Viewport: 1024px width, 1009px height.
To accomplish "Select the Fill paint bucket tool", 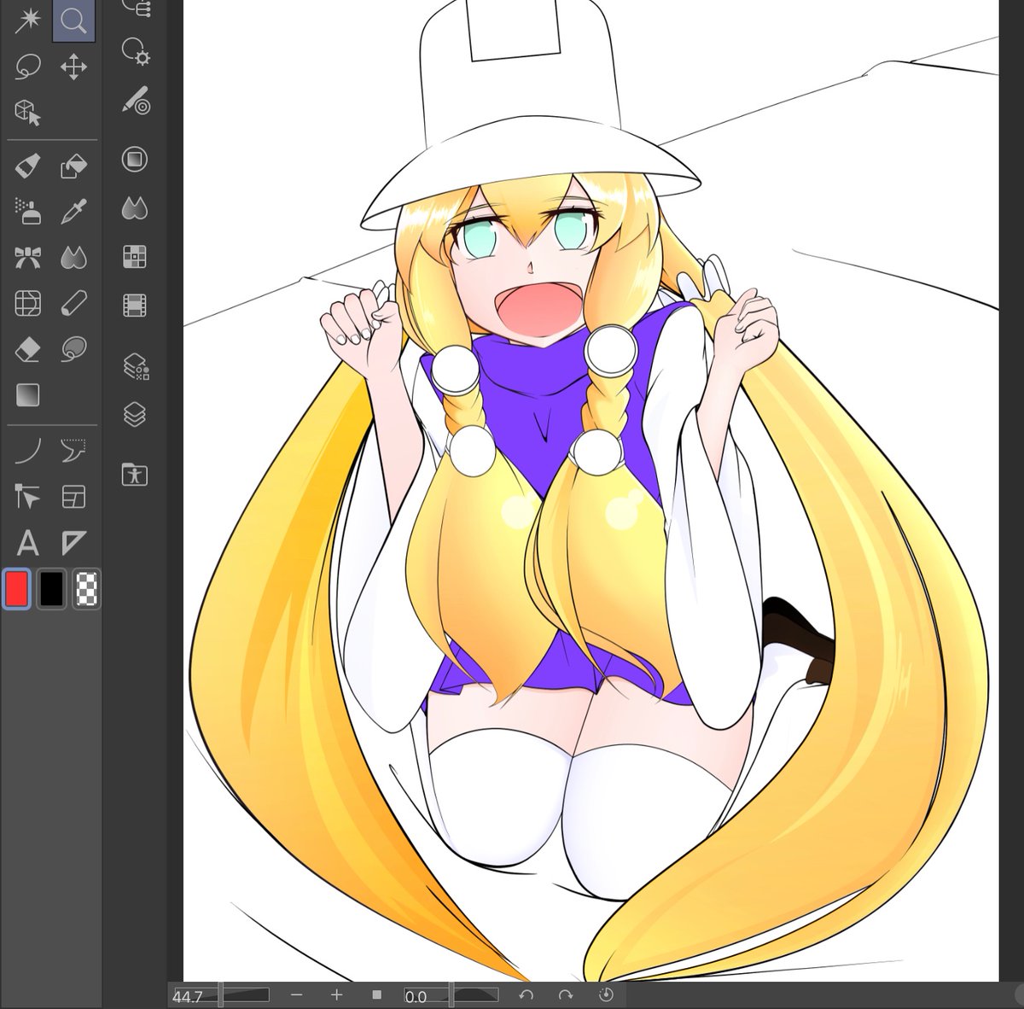I will (x=73, y=165).
